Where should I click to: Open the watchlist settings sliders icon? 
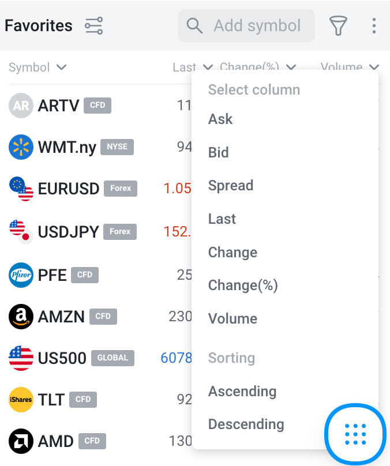pos(93,26)
